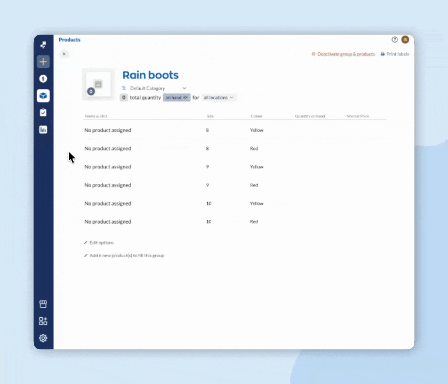This screenshot has height=384, width=448.
Task: Open the Sell screen cash register icon
Action: 43,304
